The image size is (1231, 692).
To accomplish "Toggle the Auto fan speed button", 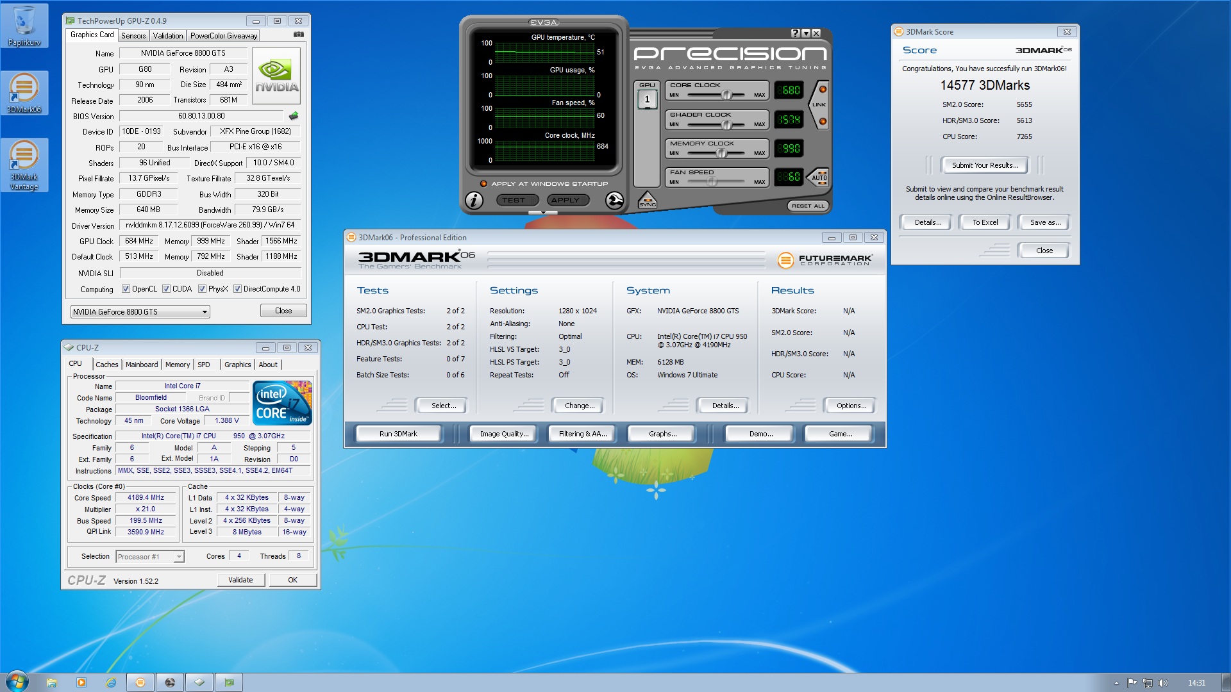I will [x=819, y=177].
